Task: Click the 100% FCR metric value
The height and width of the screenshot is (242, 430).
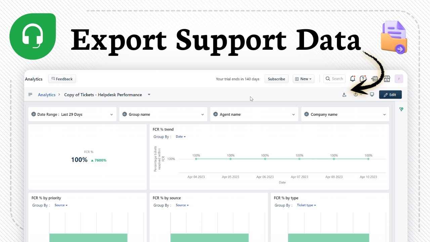Action: tap(79, 160)
